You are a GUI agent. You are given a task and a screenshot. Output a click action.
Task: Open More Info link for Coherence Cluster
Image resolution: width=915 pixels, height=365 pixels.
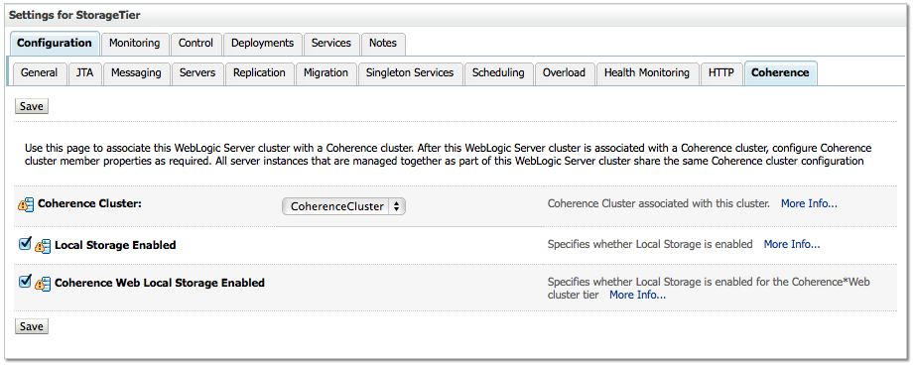(x=809, y=203)
